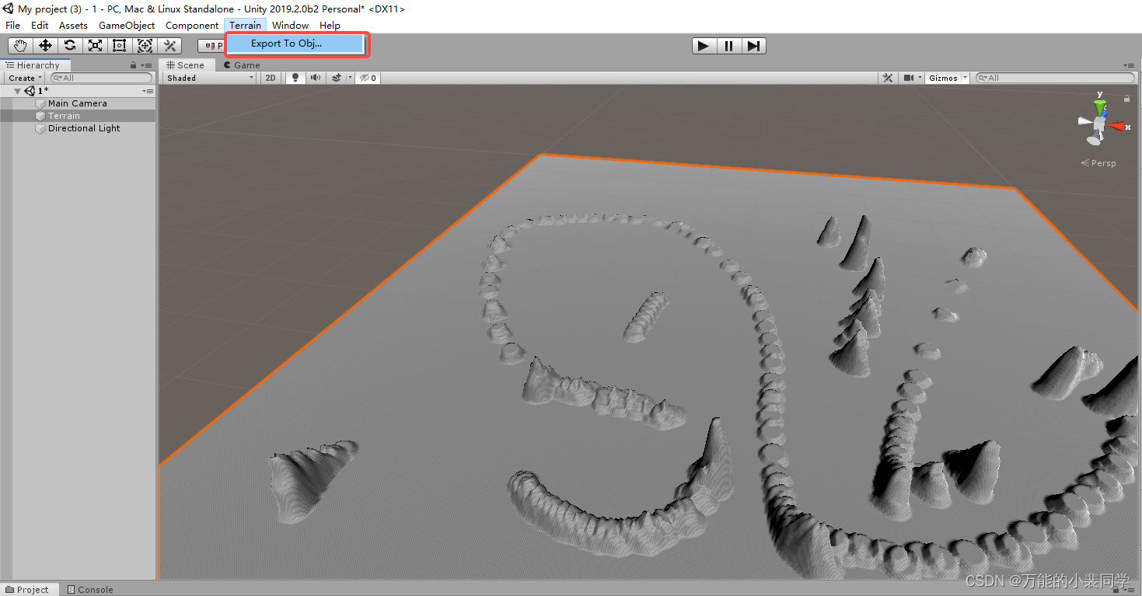Select the Hand tool
Screen dimensions: 1142x596
point(19,45)
